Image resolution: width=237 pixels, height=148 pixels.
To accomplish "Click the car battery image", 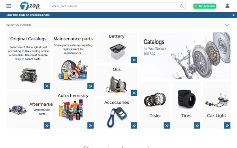I will coord(118,51).
